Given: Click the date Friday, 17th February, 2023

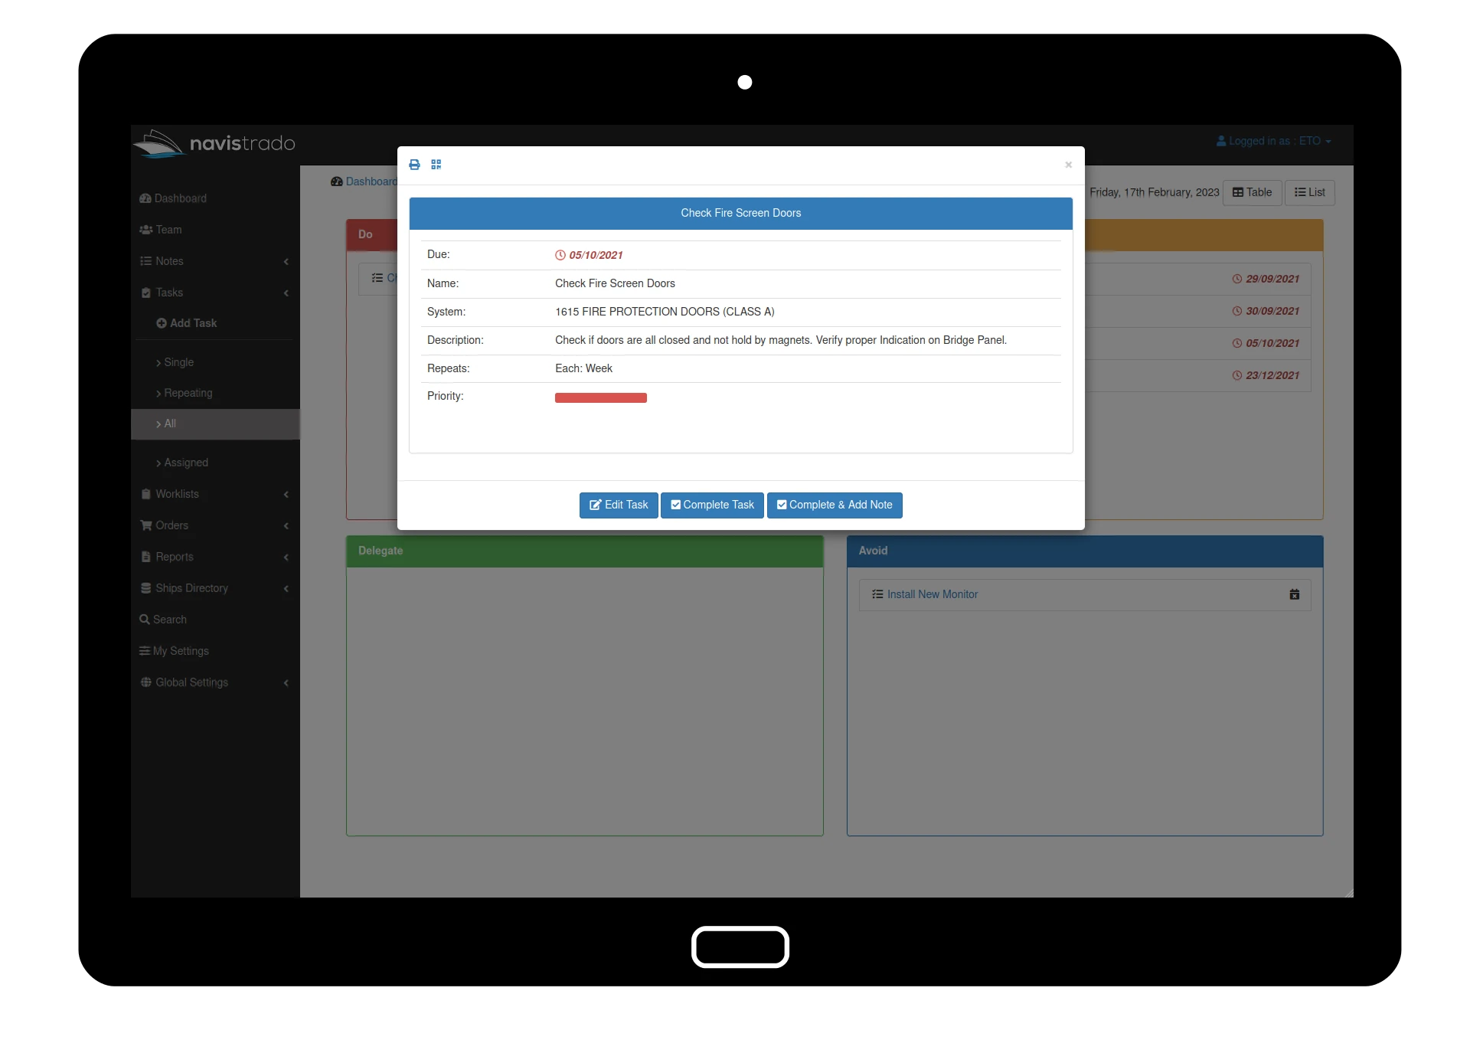Looking at the screenshot, I should click(1154, 192).
